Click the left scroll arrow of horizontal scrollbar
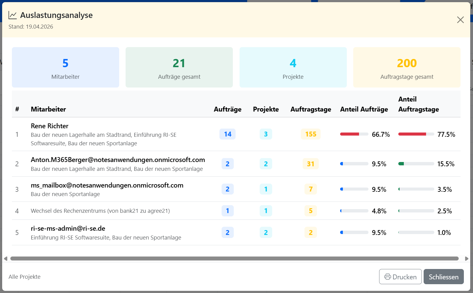The height and width of the screenshot is (293, 473). tap(5, 259)
